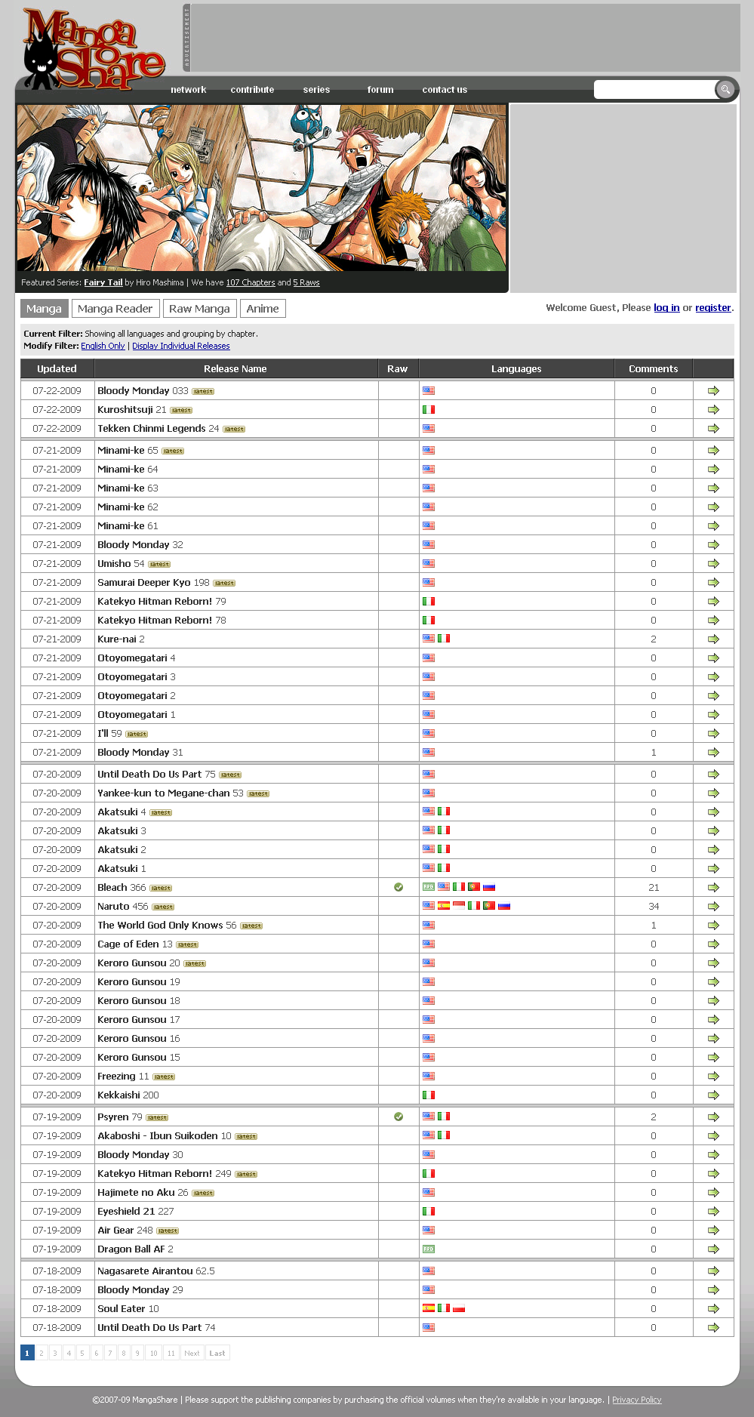Open Akaboshi - Ibun Suikoden 10 release
Screen dimensions: 754x1417
pyautogui.click(x=165, y=1136)
